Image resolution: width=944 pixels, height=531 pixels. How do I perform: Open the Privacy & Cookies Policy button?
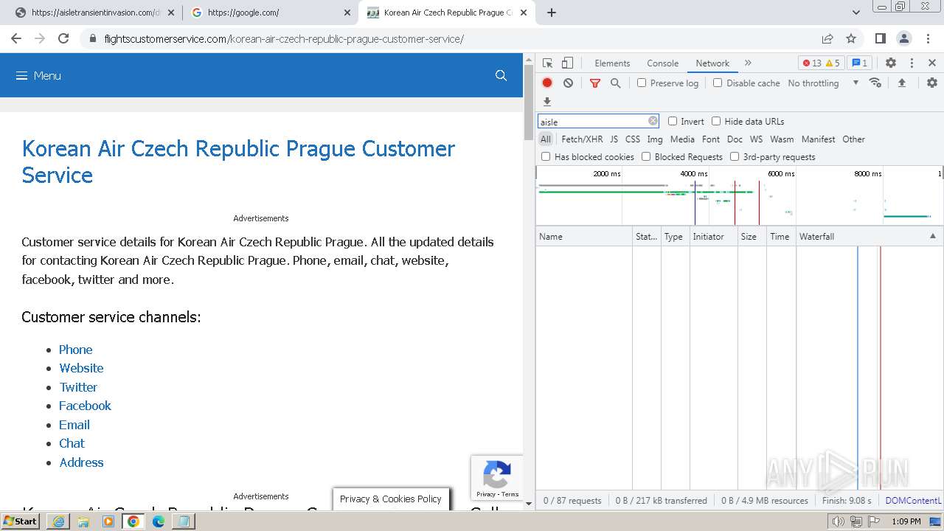pyautogui.click(x=390, y=499)
